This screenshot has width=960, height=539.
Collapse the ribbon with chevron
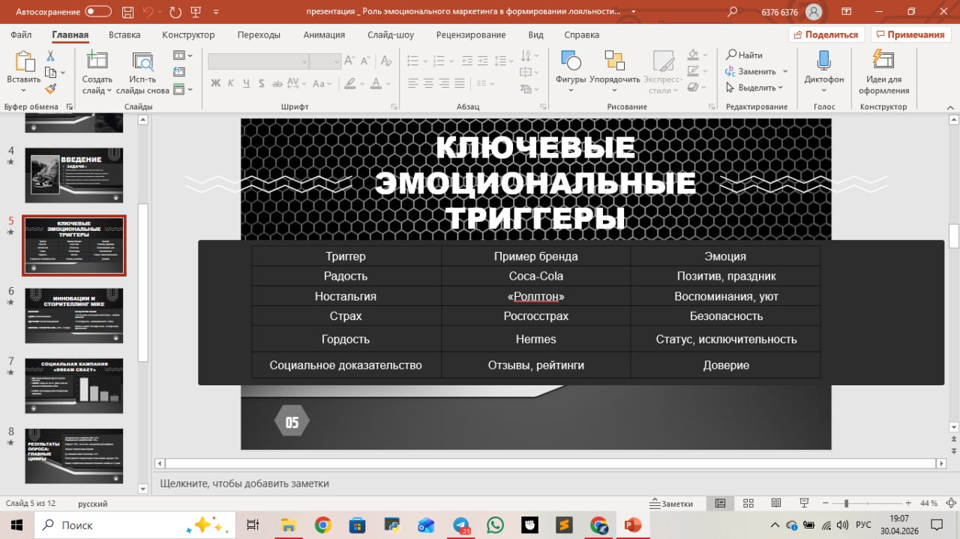949,106
